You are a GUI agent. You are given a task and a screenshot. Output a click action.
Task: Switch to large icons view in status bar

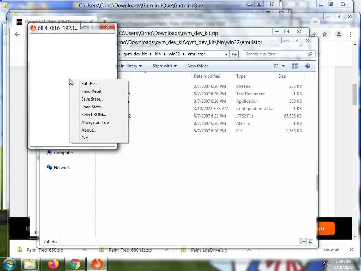coord(311,241)
